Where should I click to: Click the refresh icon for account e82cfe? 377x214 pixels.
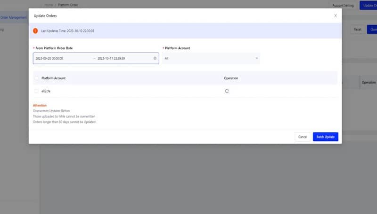[x=227, y=91]
